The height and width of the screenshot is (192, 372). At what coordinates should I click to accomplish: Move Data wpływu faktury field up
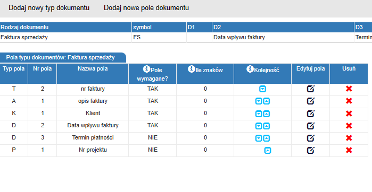tap(267, 126)
